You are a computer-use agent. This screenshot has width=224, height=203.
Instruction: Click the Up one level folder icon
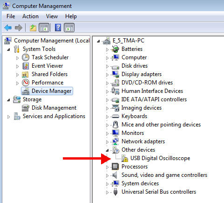[33, 28]
